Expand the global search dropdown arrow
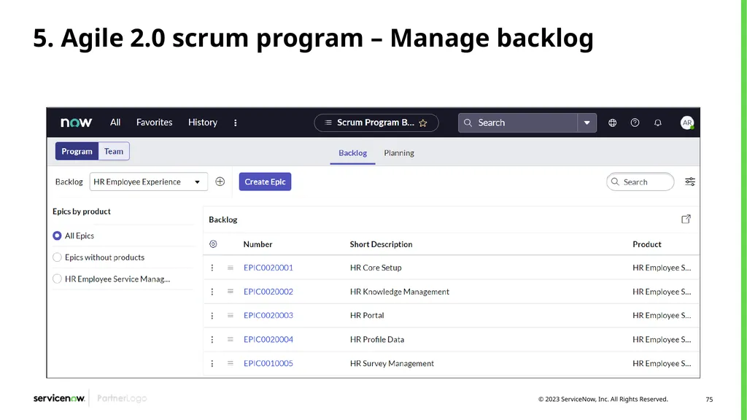Viewport: 747px width, 420px height. tap(587, 122)
